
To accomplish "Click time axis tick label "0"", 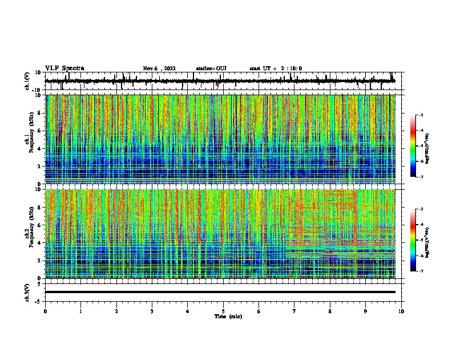I will (x=45, y=311).
